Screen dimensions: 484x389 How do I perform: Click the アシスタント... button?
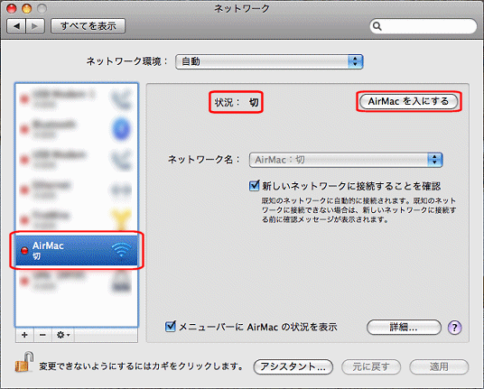click(293, 366)
